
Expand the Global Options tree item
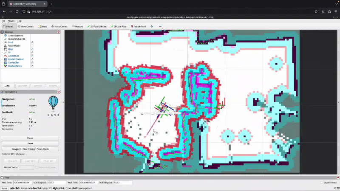[x=2, y=36]
